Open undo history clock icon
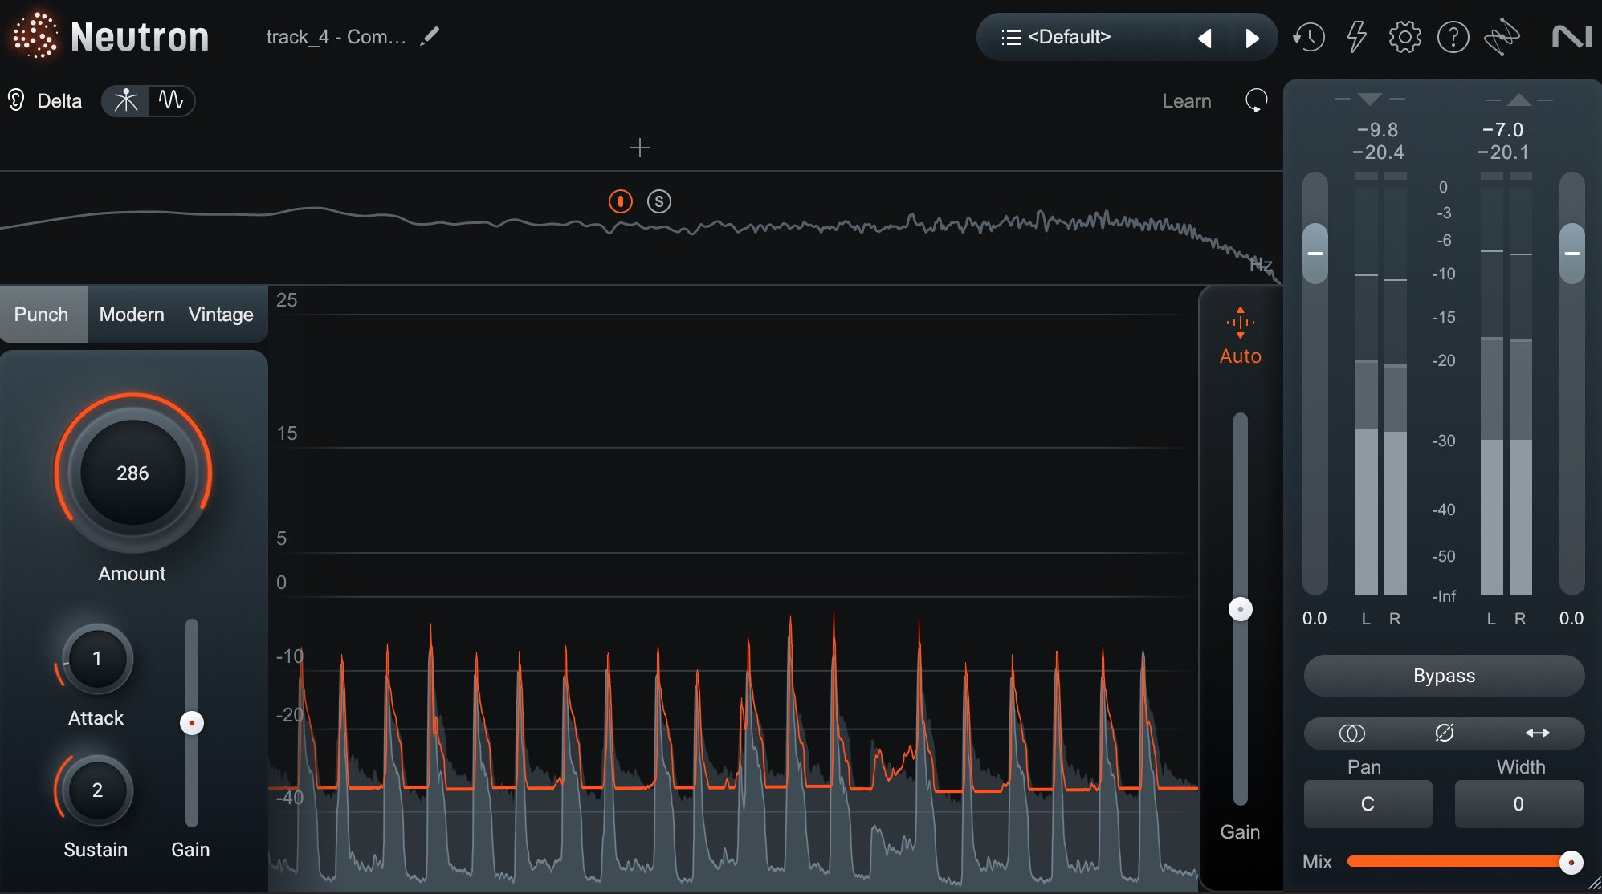Viewport: 1602px width, 894px height. pos(1308,37)
